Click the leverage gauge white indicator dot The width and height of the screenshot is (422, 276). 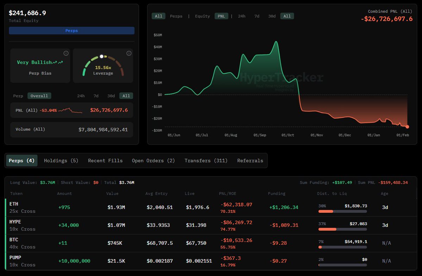pyautogui.click(x=102, y=56)
